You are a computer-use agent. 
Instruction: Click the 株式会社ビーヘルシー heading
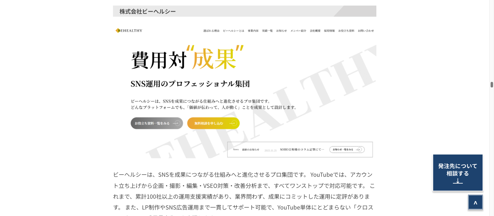click(x=148, y=11)
